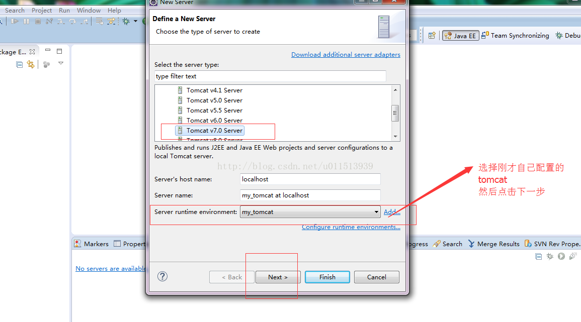Open the Debug launch dropdown arrow

tap(136, 21)
